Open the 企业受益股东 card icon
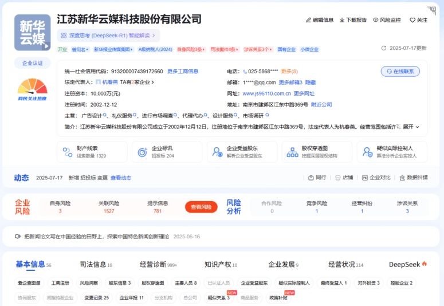This screenshot has height=306, width=444. (x=218, y=152)
